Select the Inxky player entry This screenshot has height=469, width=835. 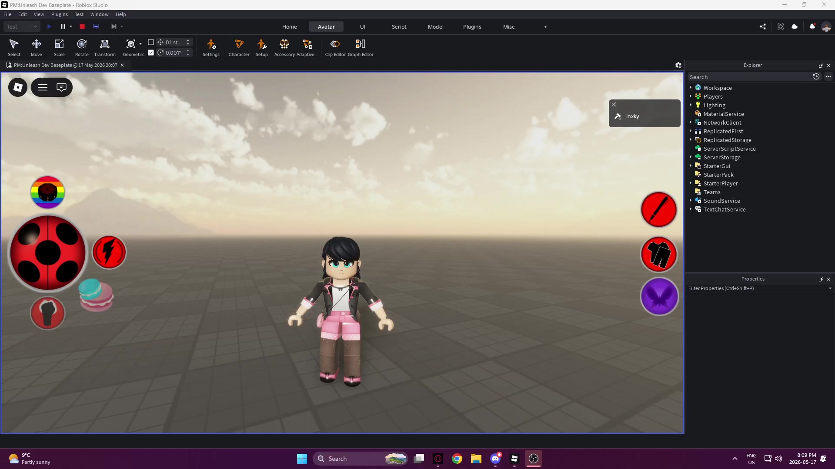(x=645, y=116)
